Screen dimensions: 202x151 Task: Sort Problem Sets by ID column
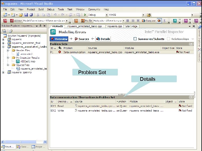pyautogui.click(x=53, y=48)
